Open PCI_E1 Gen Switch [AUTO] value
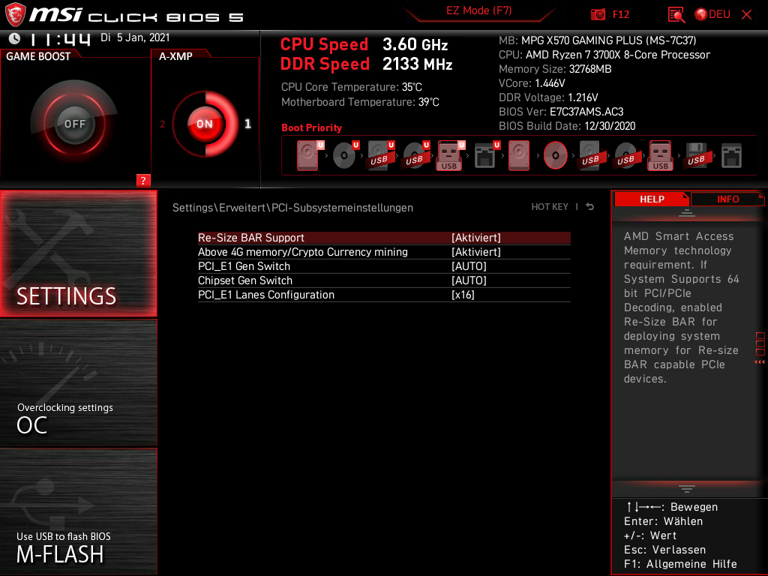 pyautogui.click(x=469, y=266)
